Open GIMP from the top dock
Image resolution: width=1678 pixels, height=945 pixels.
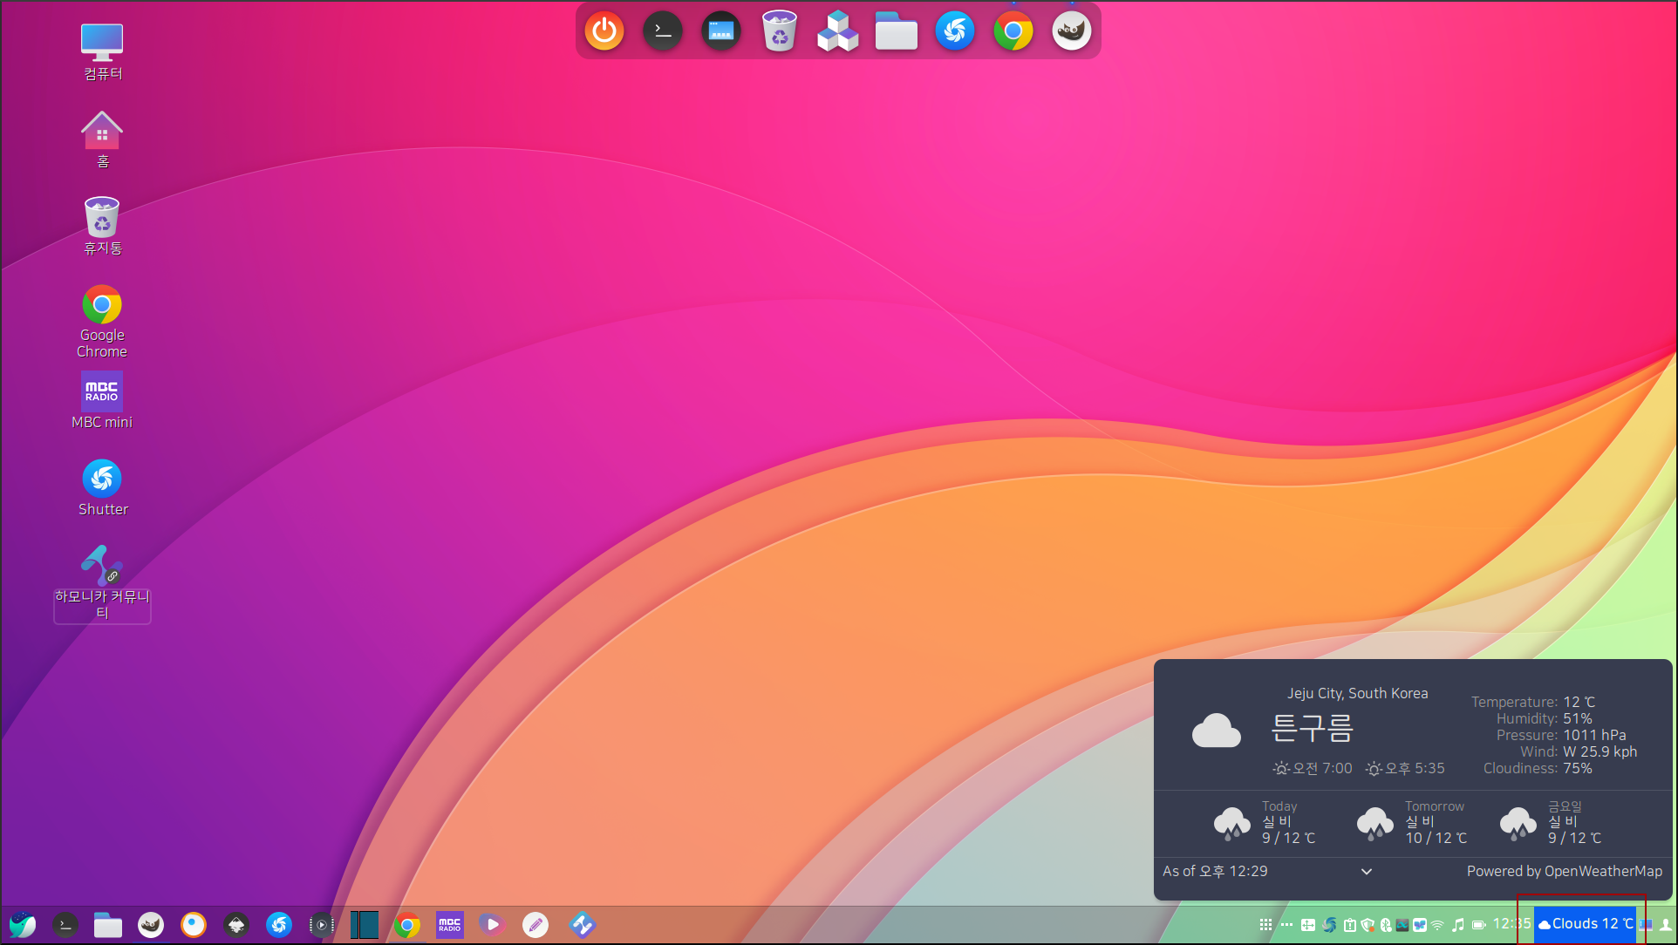point(1071,32)
